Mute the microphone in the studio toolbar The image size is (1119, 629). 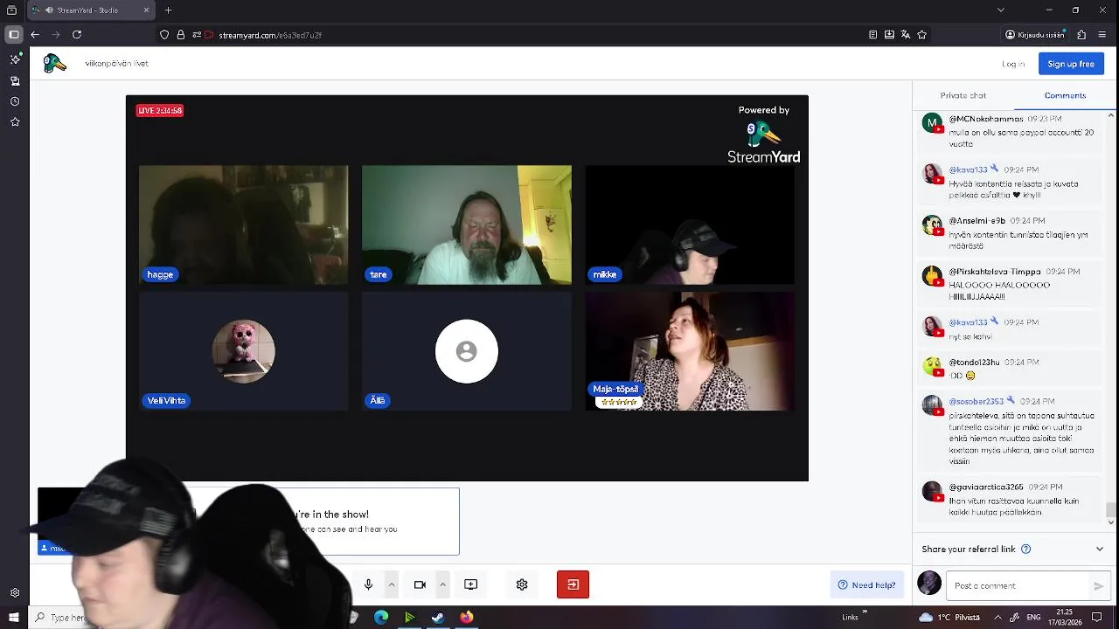(x=368, y=584)
